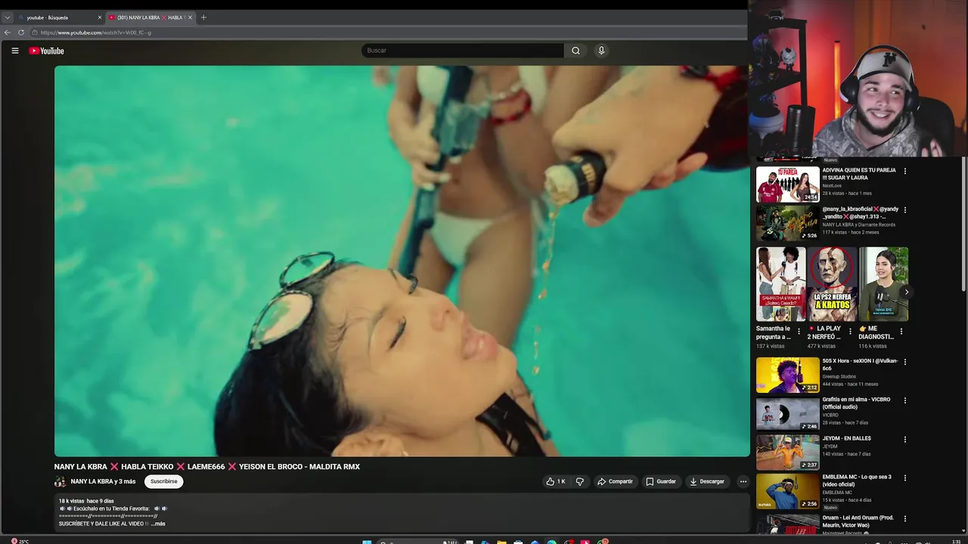The height and width of the screenshot is (544, 968).
Task: Open the Windows Start button
Action: coord(367,541)
